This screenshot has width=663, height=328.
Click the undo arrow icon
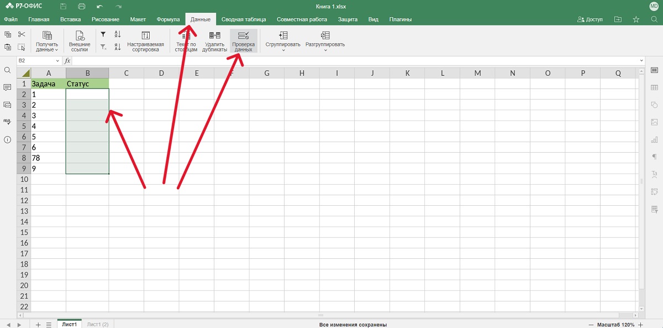[x=99, y=6]
